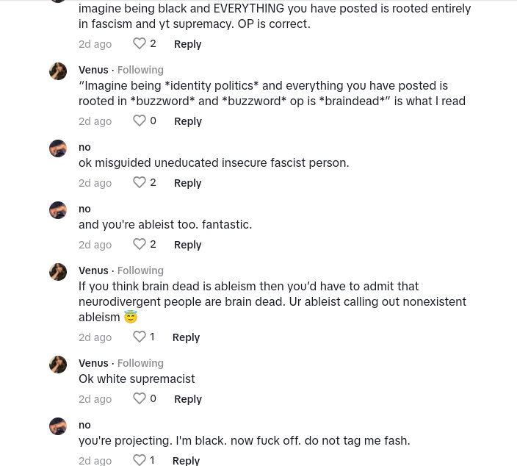This screenshot has width=517, height=466.
Task: Like the 'OP is correct' comment
Action: click(140, 43)
